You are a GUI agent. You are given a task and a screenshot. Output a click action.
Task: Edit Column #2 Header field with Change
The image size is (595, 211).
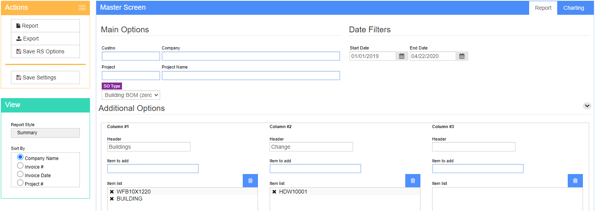pyautogui.click(x=311, y=147)
